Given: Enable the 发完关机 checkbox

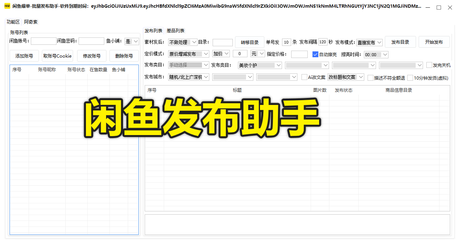Looking at the screenshot, I should click(429, 65).
